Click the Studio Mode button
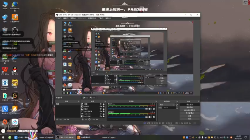Viewport: 250px width, 140px height. [x=190, y=113]
